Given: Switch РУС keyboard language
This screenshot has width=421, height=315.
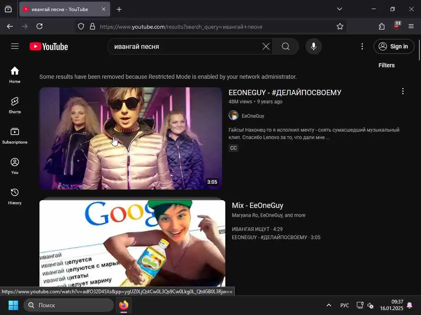Looking at the screenshot, I should [x=345, y=305].
